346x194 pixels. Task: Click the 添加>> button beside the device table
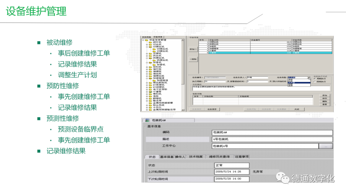pyautogui.click(x=193, y=49)
